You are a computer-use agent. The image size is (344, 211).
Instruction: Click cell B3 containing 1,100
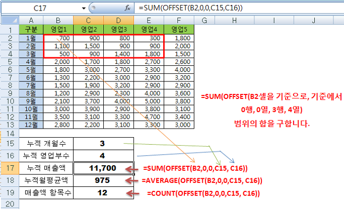coord(58,46)
